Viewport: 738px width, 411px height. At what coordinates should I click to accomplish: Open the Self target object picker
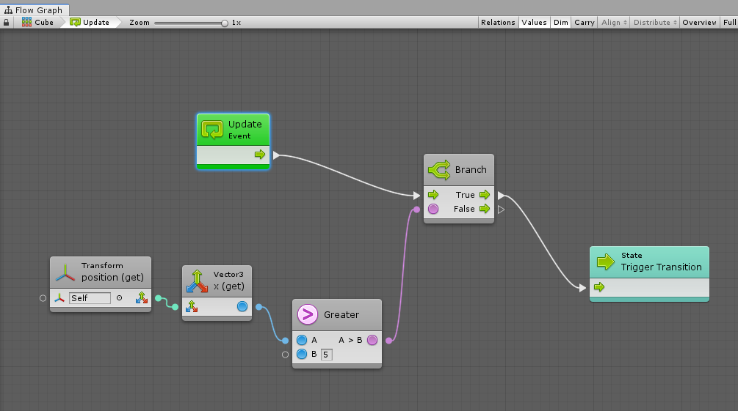(x=120, y=298)
